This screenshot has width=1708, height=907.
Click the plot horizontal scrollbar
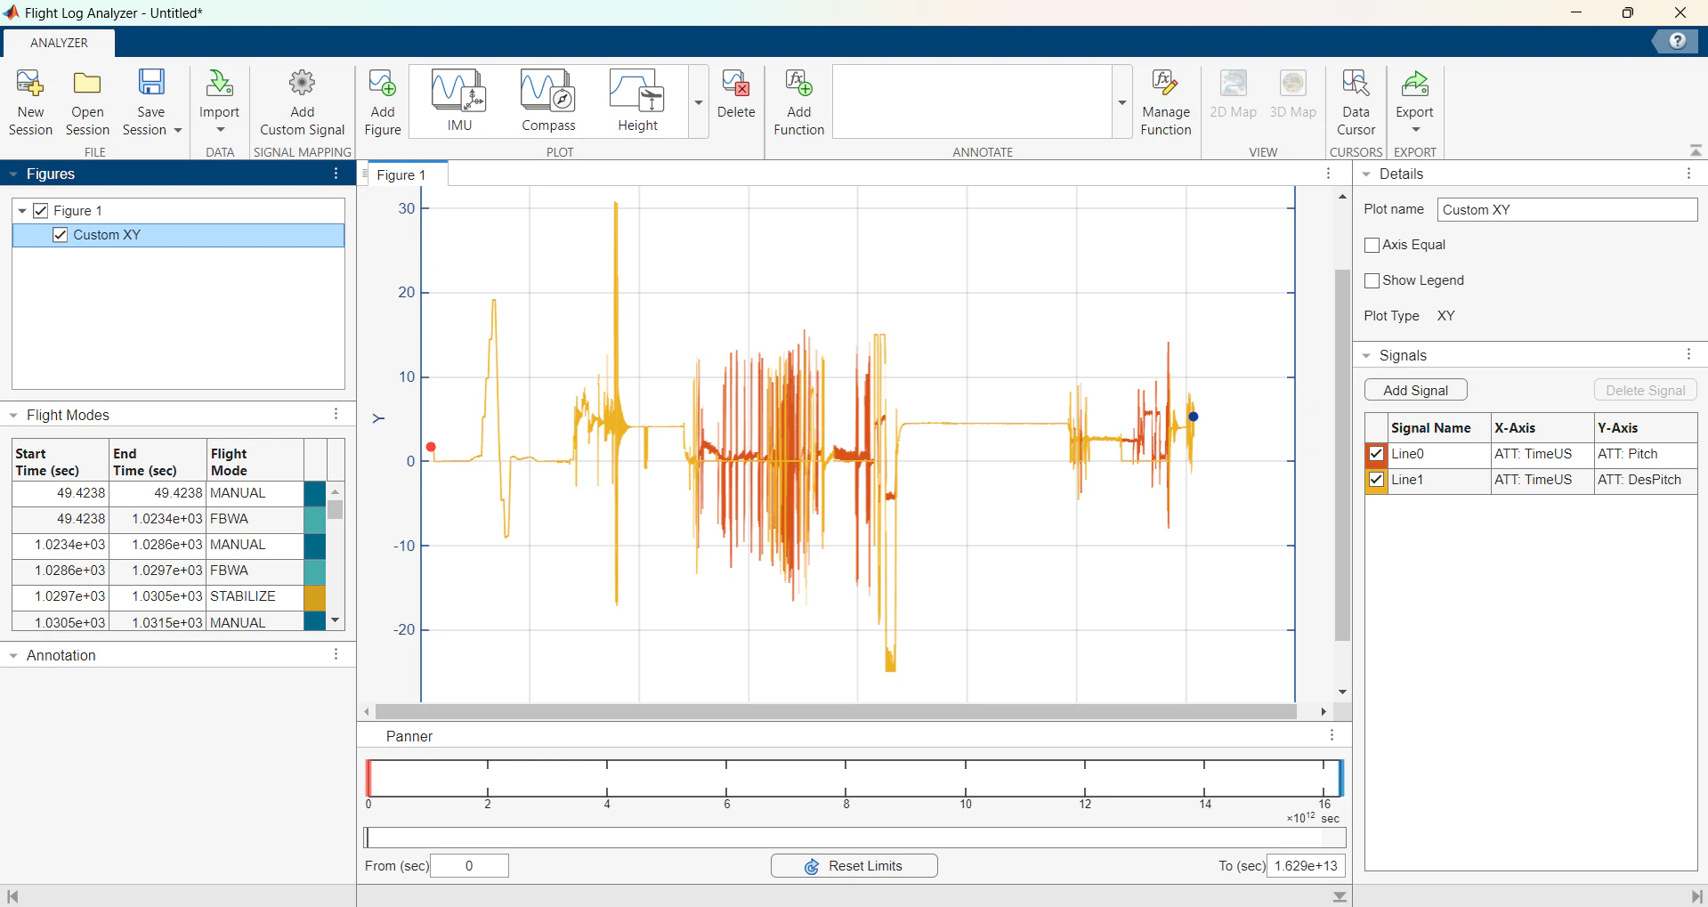[x=836, y=711]
